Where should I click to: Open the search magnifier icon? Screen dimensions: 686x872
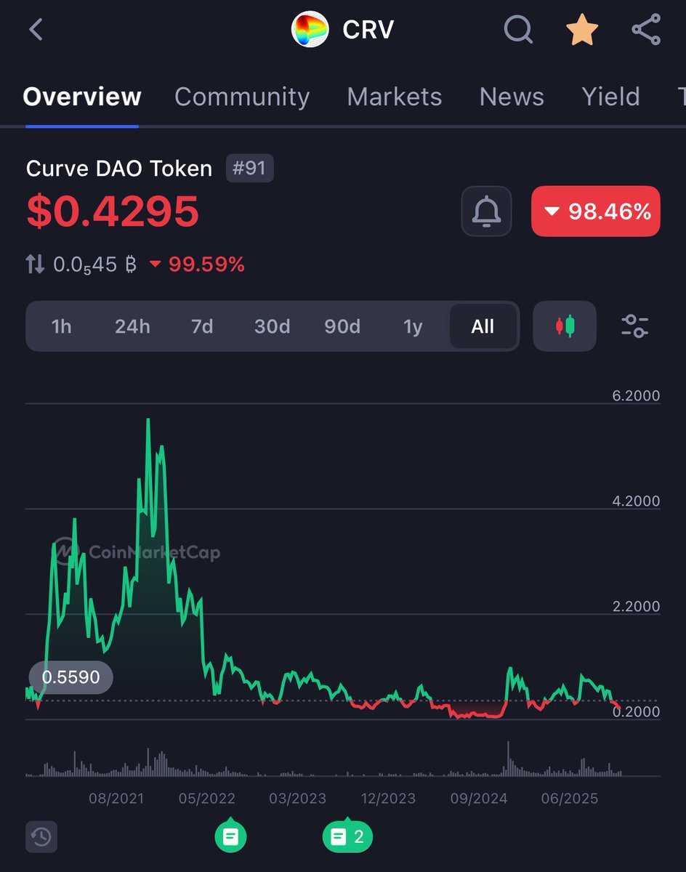point(518,30)
